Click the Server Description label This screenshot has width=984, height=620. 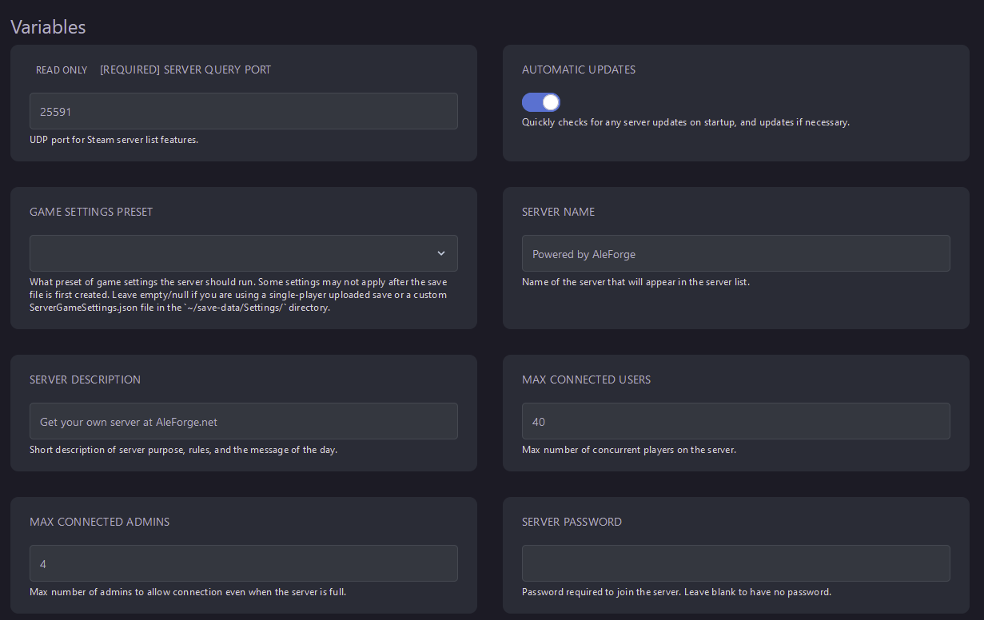pos(85,380)
